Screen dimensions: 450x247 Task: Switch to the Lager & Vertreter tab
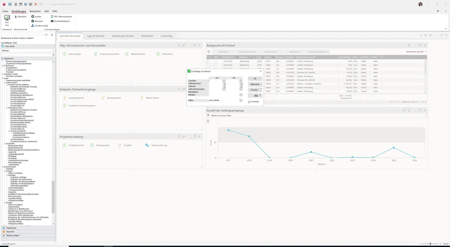pyautogui.click(x=96, y=36)
